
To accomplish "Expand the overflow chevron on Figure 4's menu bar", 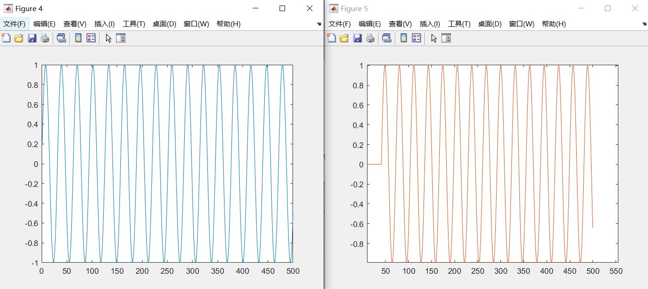I will [x=319, y=24].
